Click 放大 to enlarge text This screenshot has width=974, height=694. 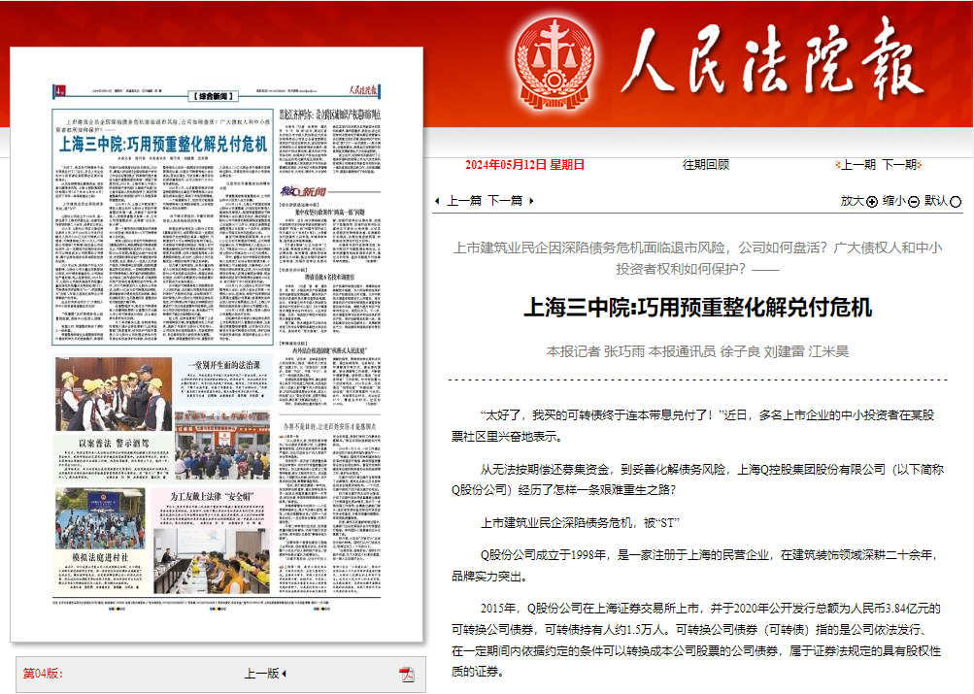coord(853,201)
